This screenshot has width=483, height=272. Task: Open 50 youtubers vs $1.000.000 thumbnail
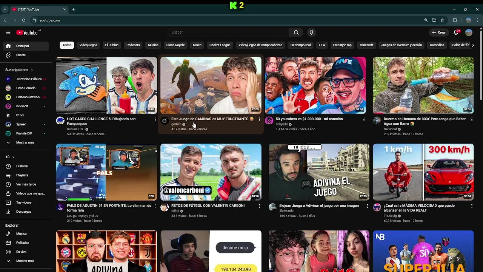(x=315, y=85)
